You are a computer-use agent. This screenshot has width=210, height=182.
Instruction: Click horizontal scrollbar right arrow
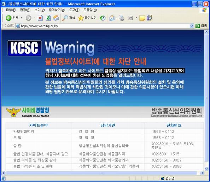point(202,173)
